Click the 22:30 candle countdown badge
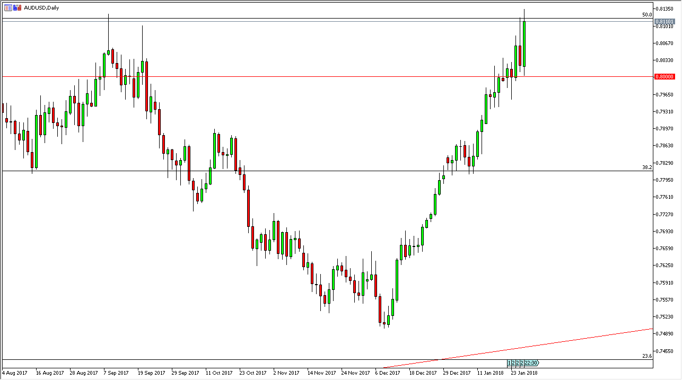682x380 pixels. coord(531,363)
